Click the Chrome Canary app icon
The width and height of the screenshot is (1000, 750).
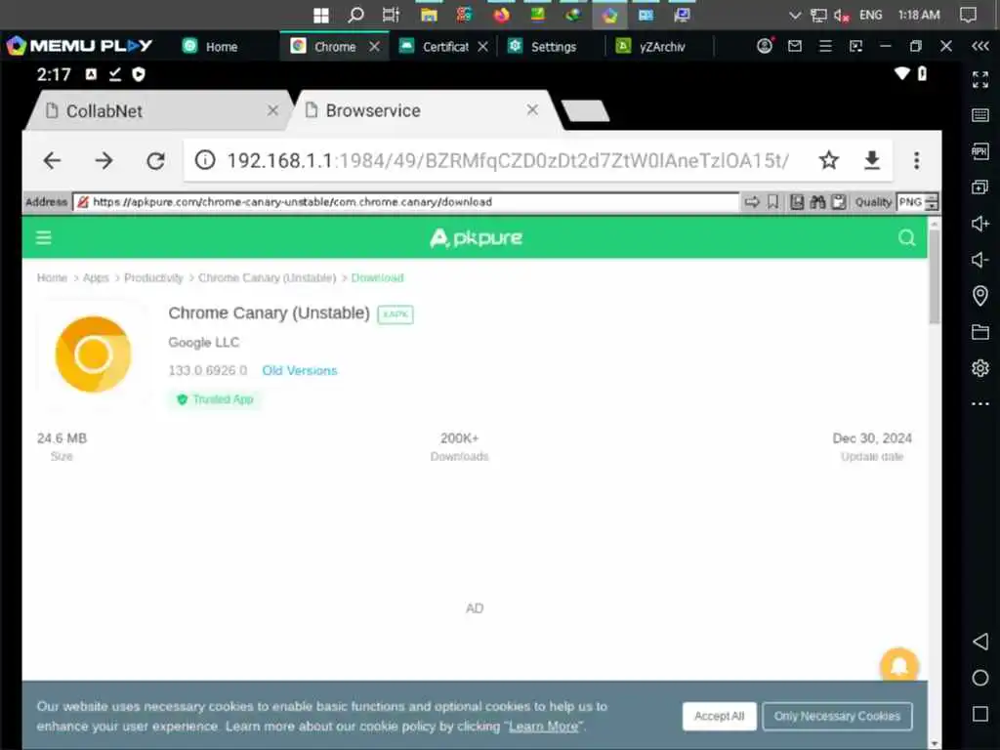pos(93,354)
